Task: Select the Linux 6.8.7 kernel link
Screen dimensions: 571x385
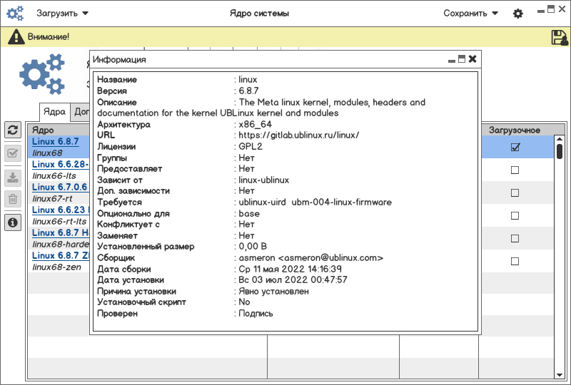Action: (x=56, y=142)
